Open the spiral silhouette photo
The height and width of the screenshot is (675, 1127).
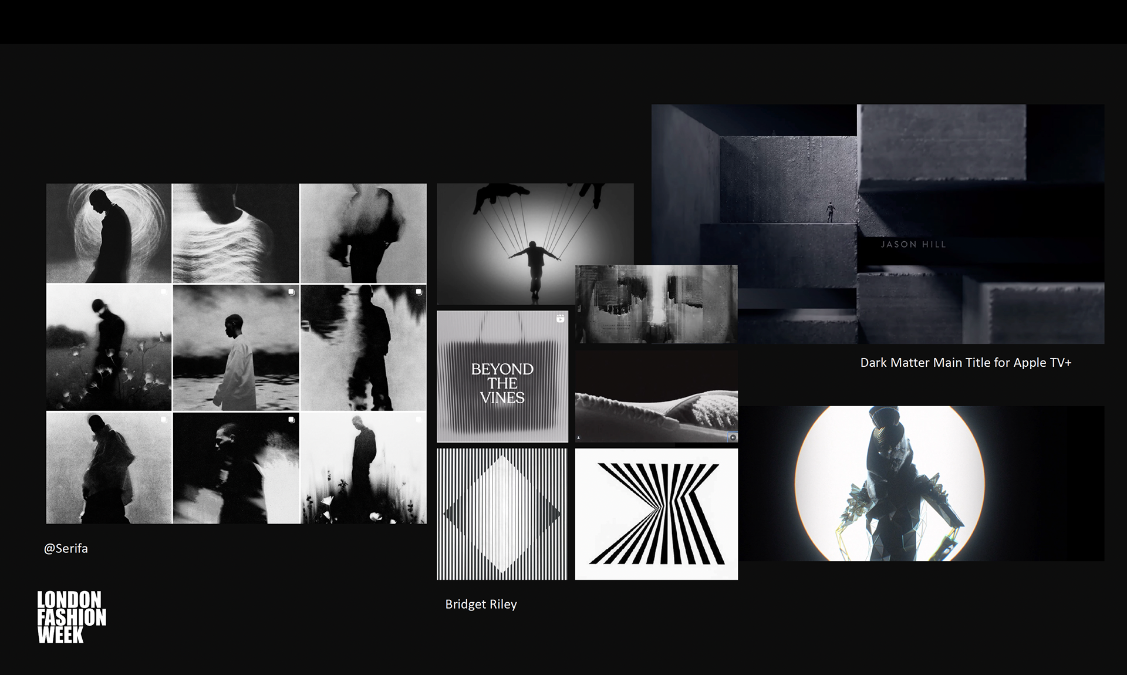(x=109, y=232)
